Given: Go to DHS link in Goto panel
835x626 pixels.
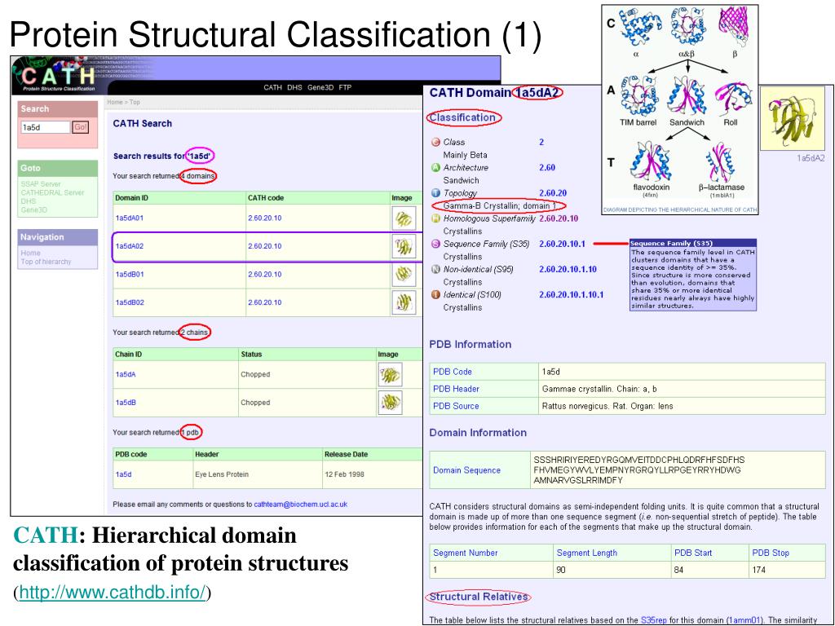Looking at the screenshot, I should pos(29,201).
